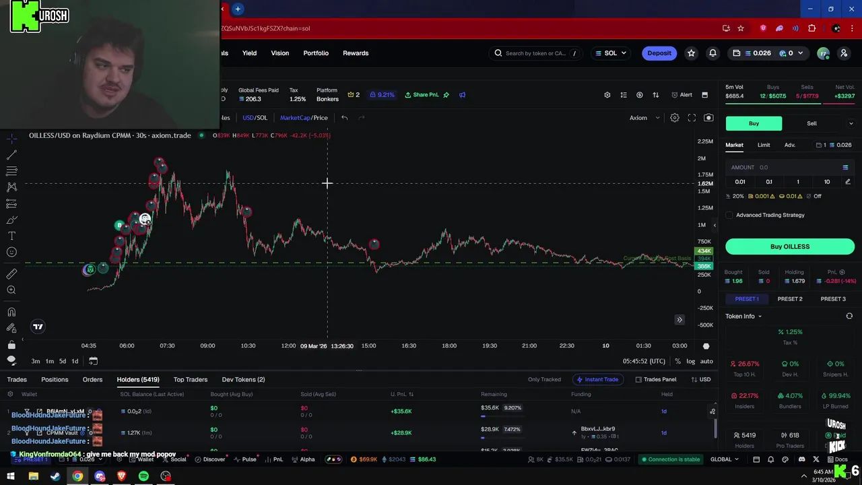Click the Buy OILLESS button
This screenshot has width=862, height=485.
[790, 247]
